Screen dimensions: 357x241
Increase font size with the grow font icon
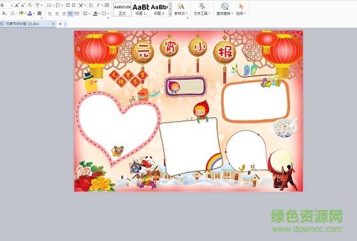point(17,5)
